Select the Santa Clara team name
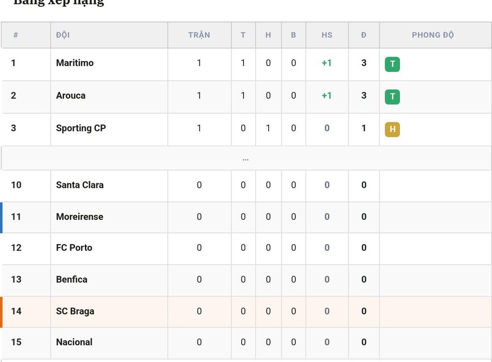This screenshot has height=362, width=492. (80, 185)
